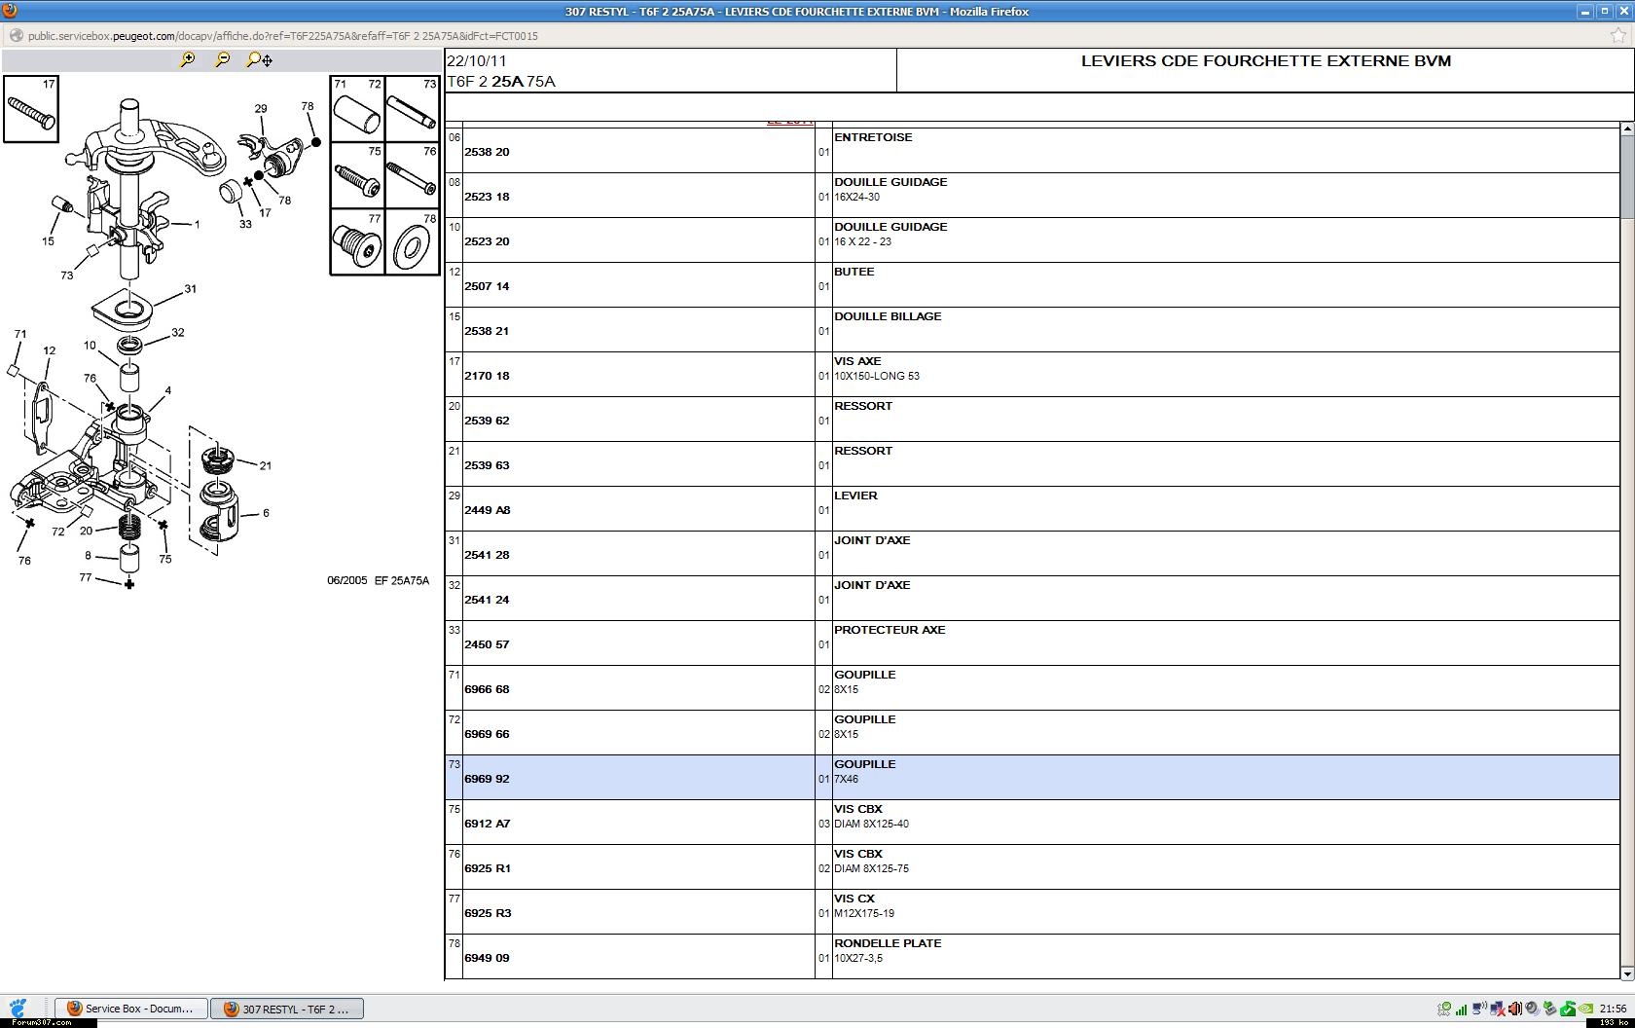Zoom out of the parts diagram

point(222,59)
